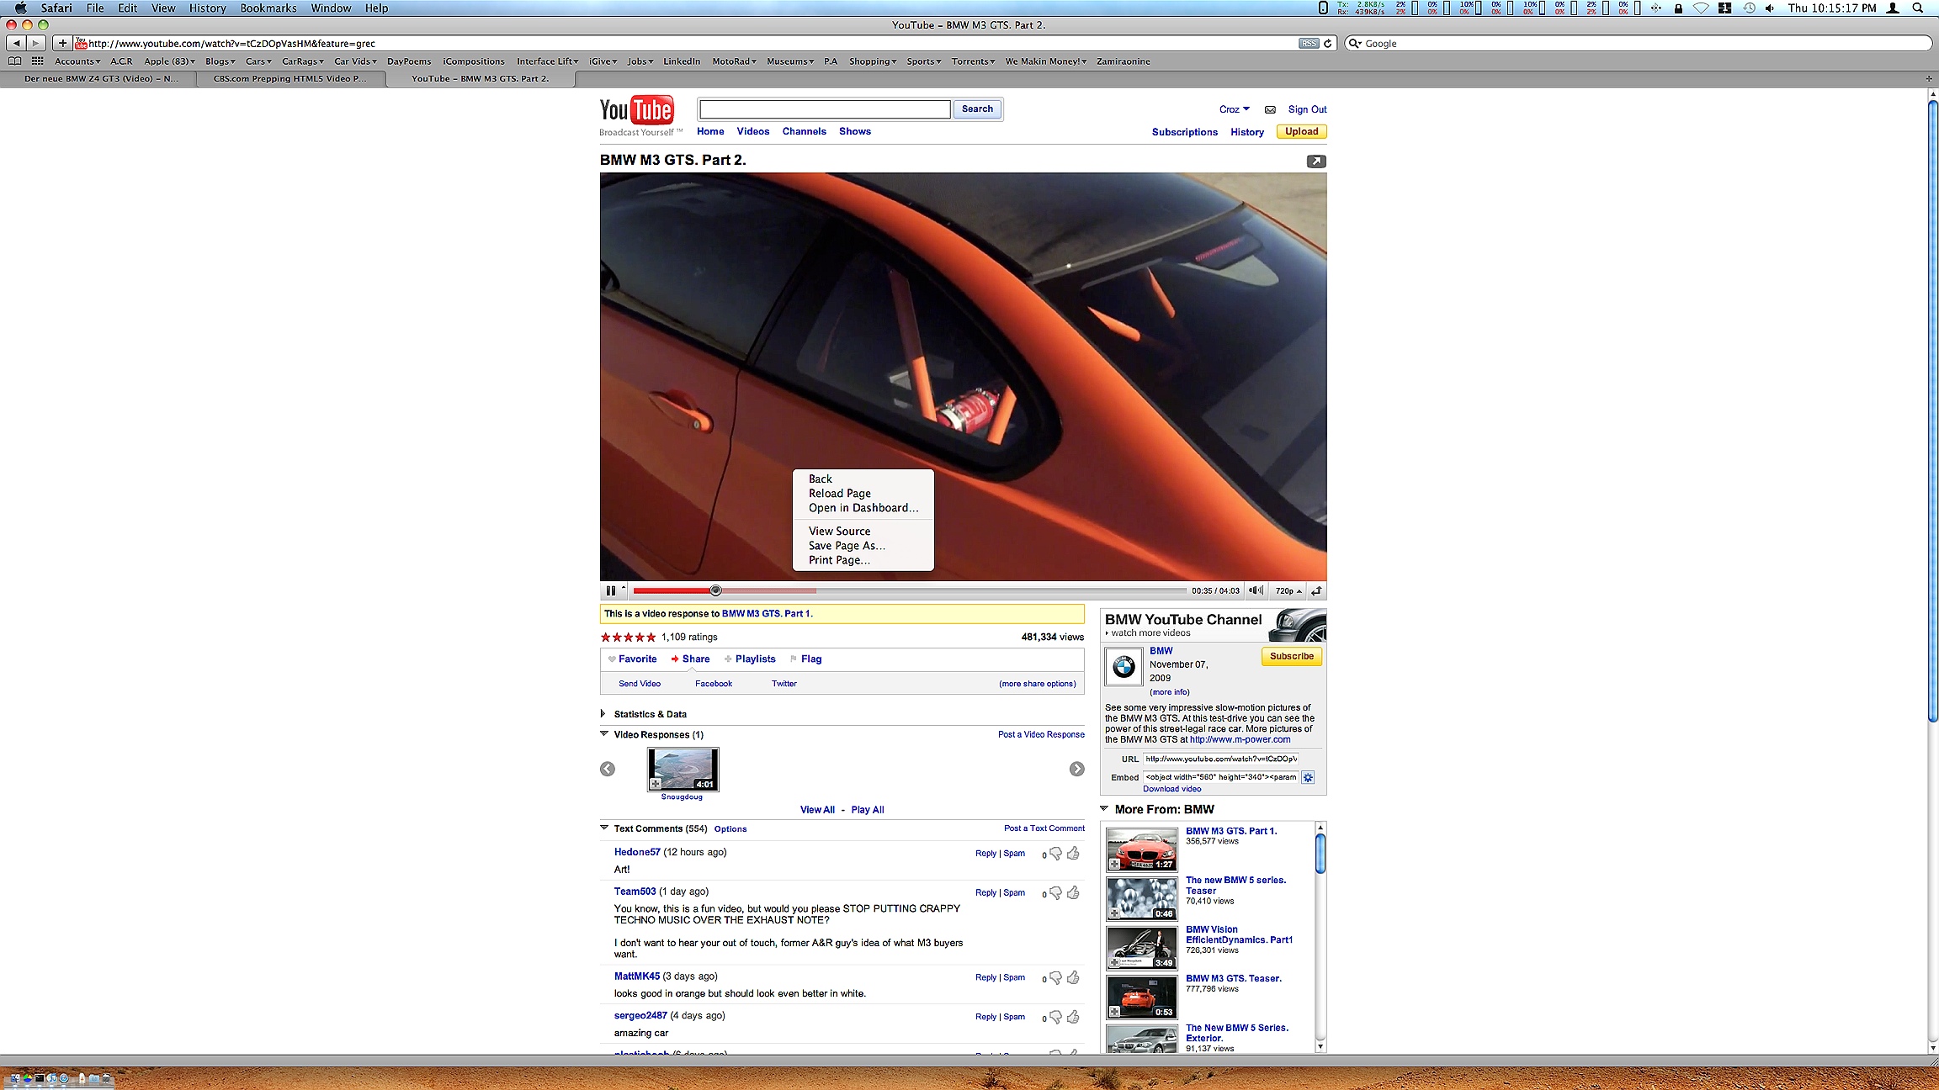This screenshot has width=1939, height=1090.
Task: Rate the video with the fifth star
Action: [651, 638]
